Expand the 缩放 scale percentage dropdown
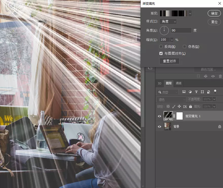 click(172, 40)
